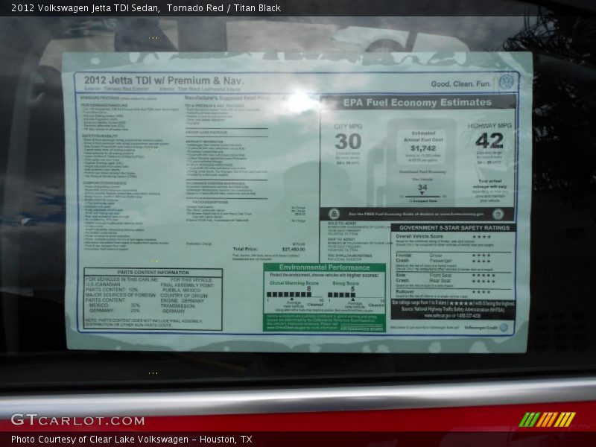Click the combined fuel economy value 34
Screen dimensions: 596x447
coord(422,187)
